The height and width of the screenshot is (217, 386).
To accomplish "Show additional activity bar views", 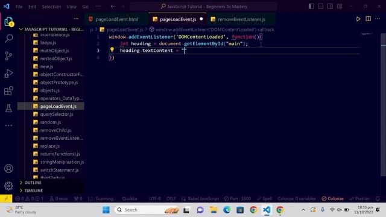I will 8,125.
